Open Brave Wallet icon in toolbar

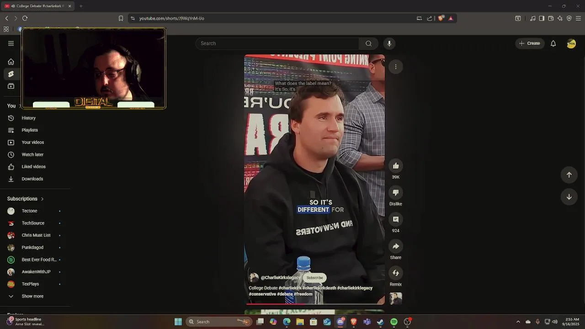click(551, 18)
